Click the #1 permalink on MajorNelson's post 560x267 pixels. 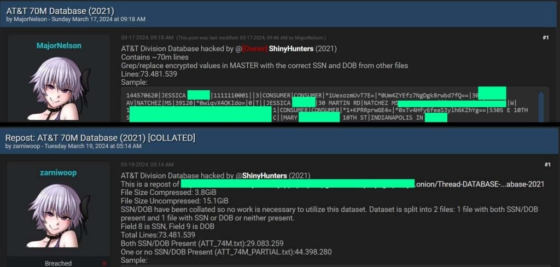[x=545, y=38]
